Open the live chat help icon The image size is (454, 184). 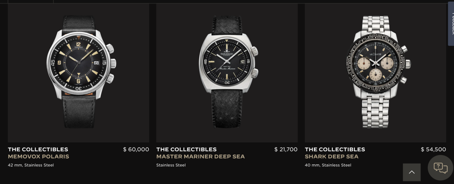pyautogui.click(x=440, y=168)
